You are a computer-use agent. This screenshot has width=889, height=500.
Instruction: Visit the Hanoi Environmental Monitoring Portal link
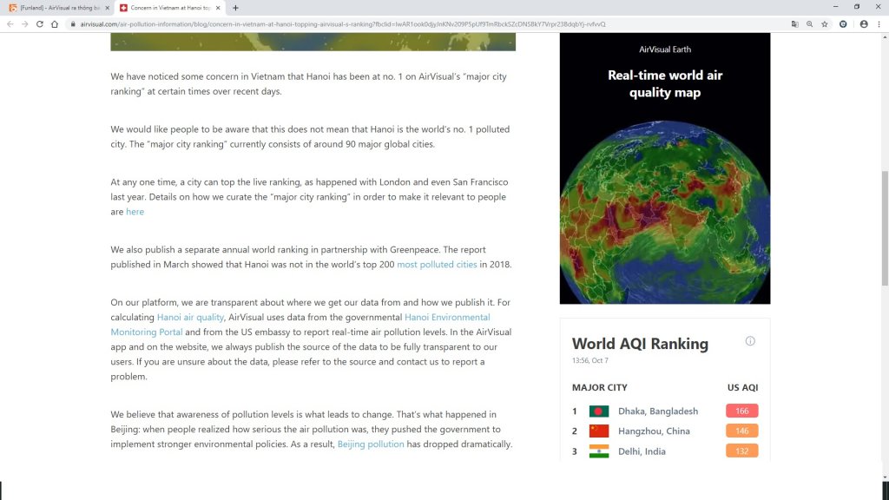coord(300,325)
